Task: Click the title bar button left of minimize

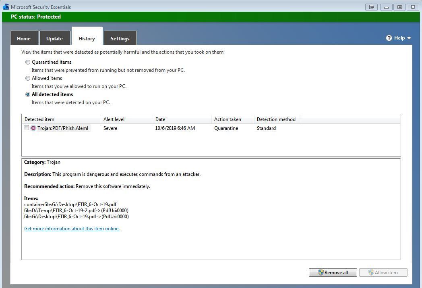Action: (371, 7)
